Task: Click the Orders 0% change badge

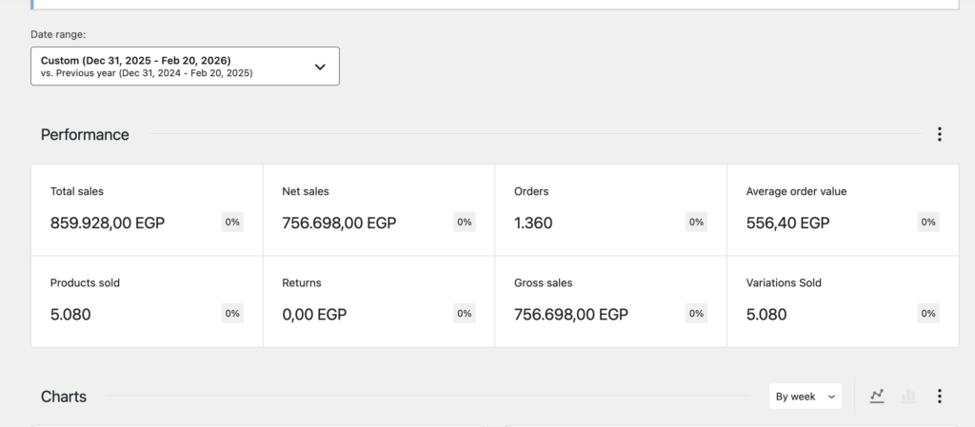Action: 696,223
